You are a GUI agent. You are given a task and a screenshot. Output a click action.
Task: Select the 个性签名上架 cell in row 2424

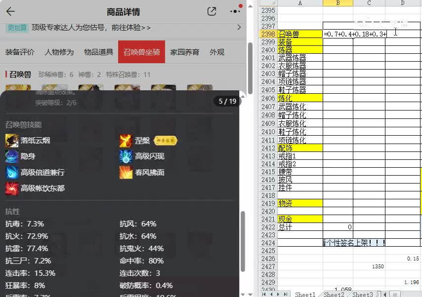354,243
